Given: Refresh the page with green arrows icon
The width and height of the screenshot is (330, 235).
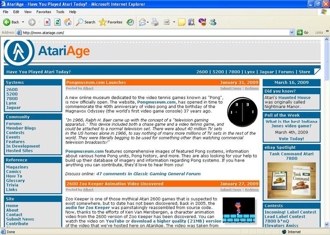Looking at the screenshot, I should (x=57, y=22).
